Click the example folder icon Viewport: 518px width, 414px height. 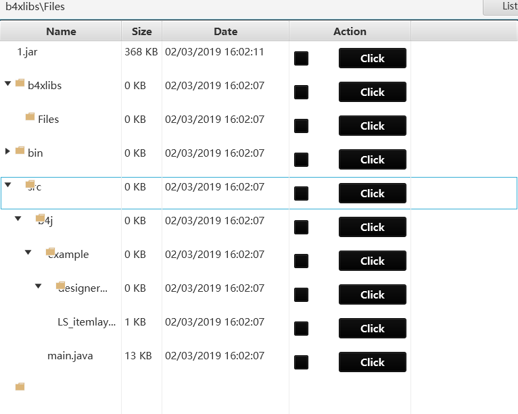coord(50,252)
